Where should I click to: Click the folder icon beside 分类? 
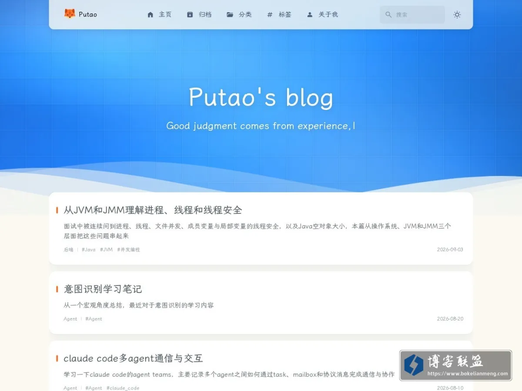[x=230, y=14]
